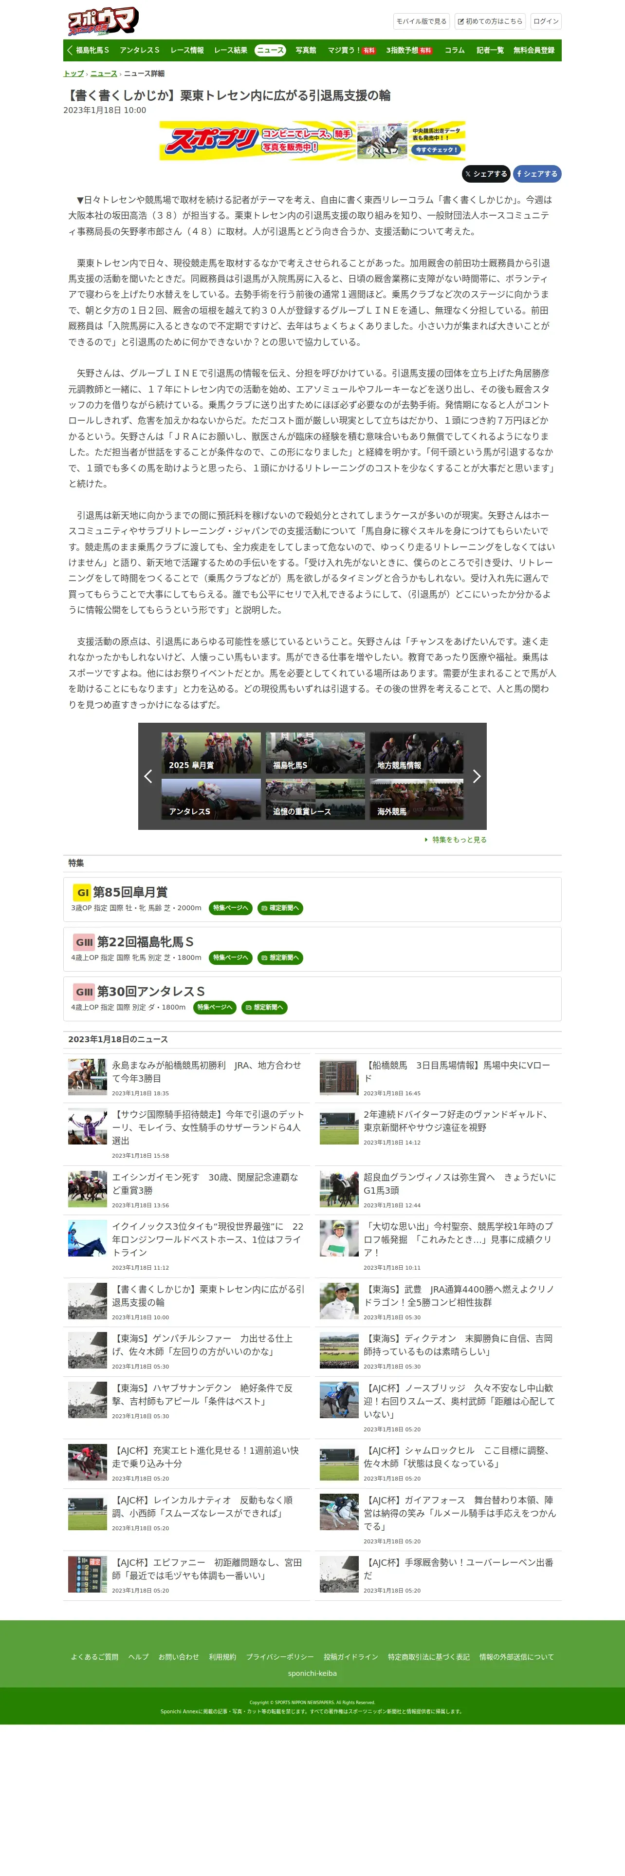
Task: Click 無料会員登録 in navigation bar
Action: point(534,50)
